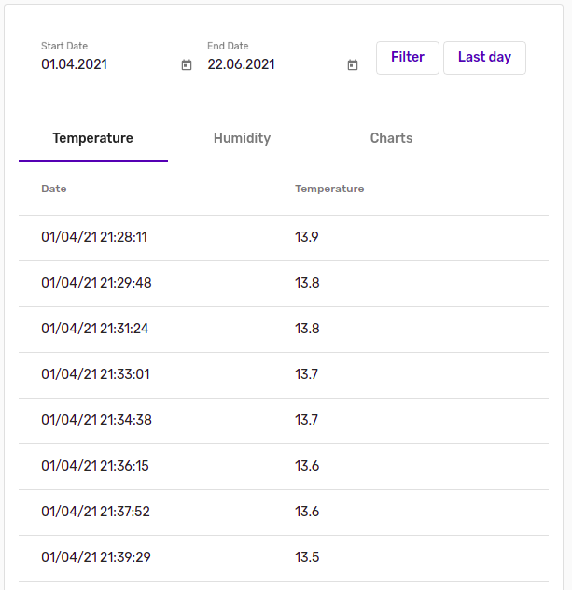The image size is (572, 590).
Task: Select the Temperature tab
Action: pyautogui.click(x=93, y=138)
